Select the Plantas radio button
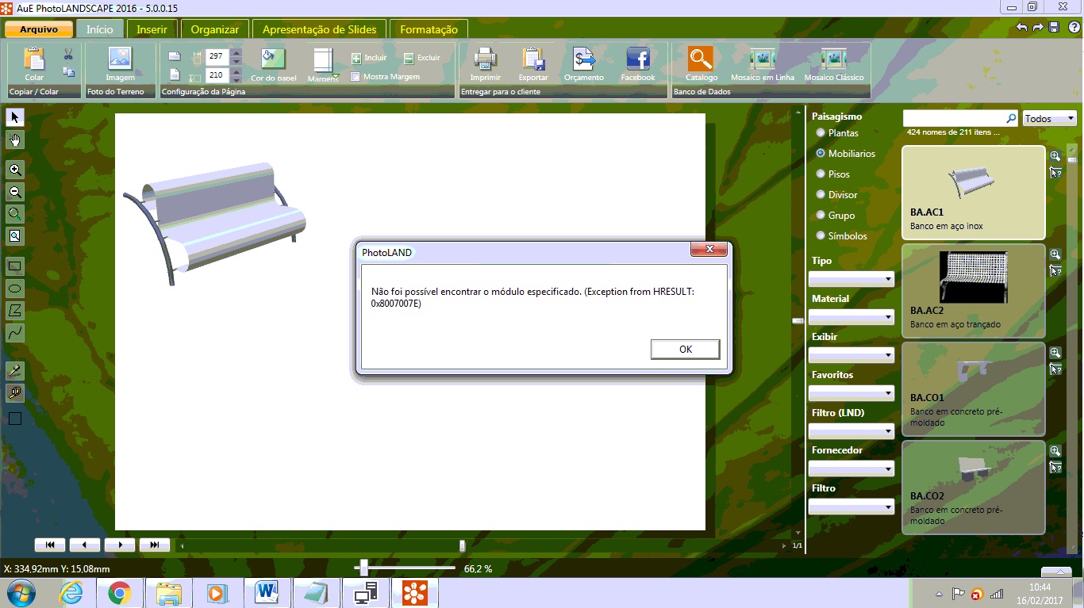This screenshot has height=608, width=1084. (x=821, y=133)
